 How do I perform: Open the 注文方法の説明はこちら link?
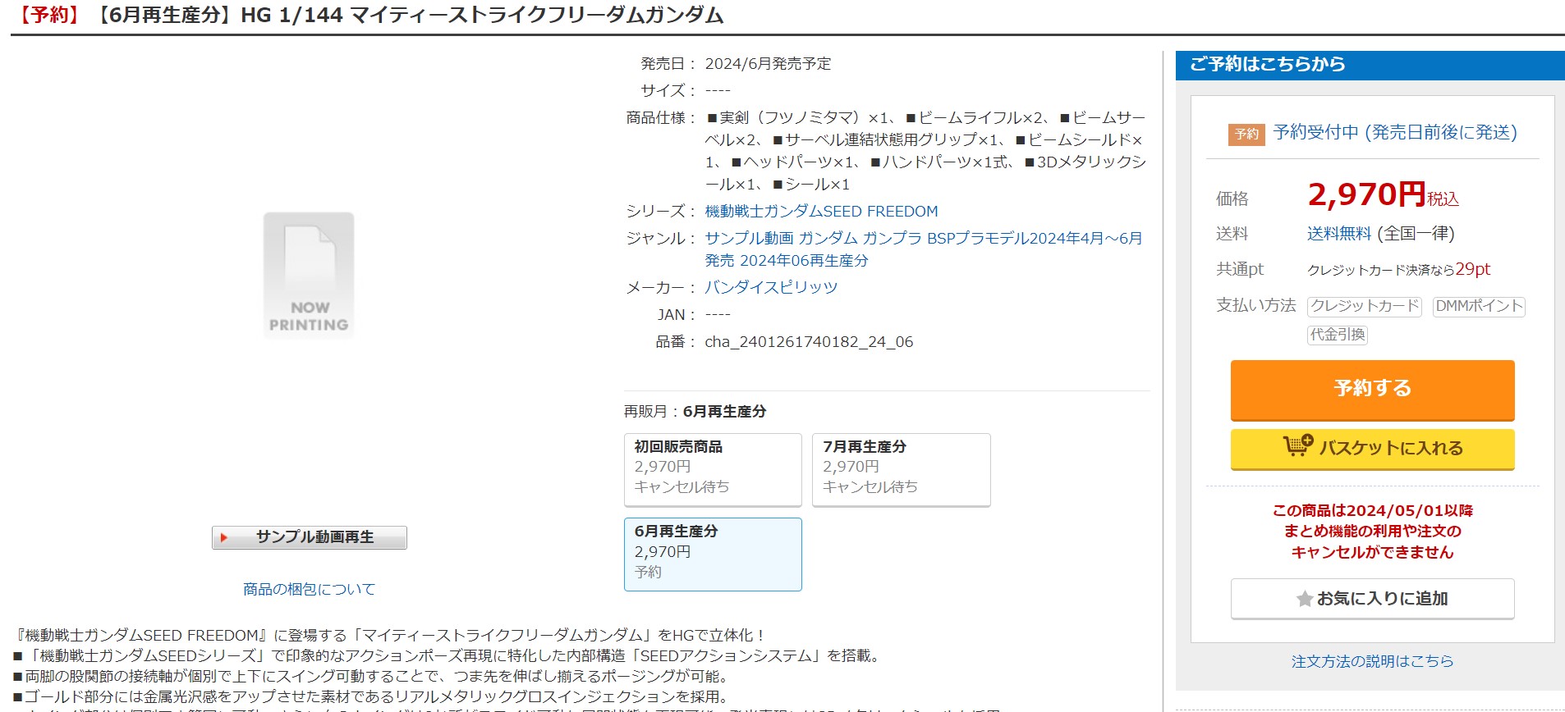click(1372, 661)
